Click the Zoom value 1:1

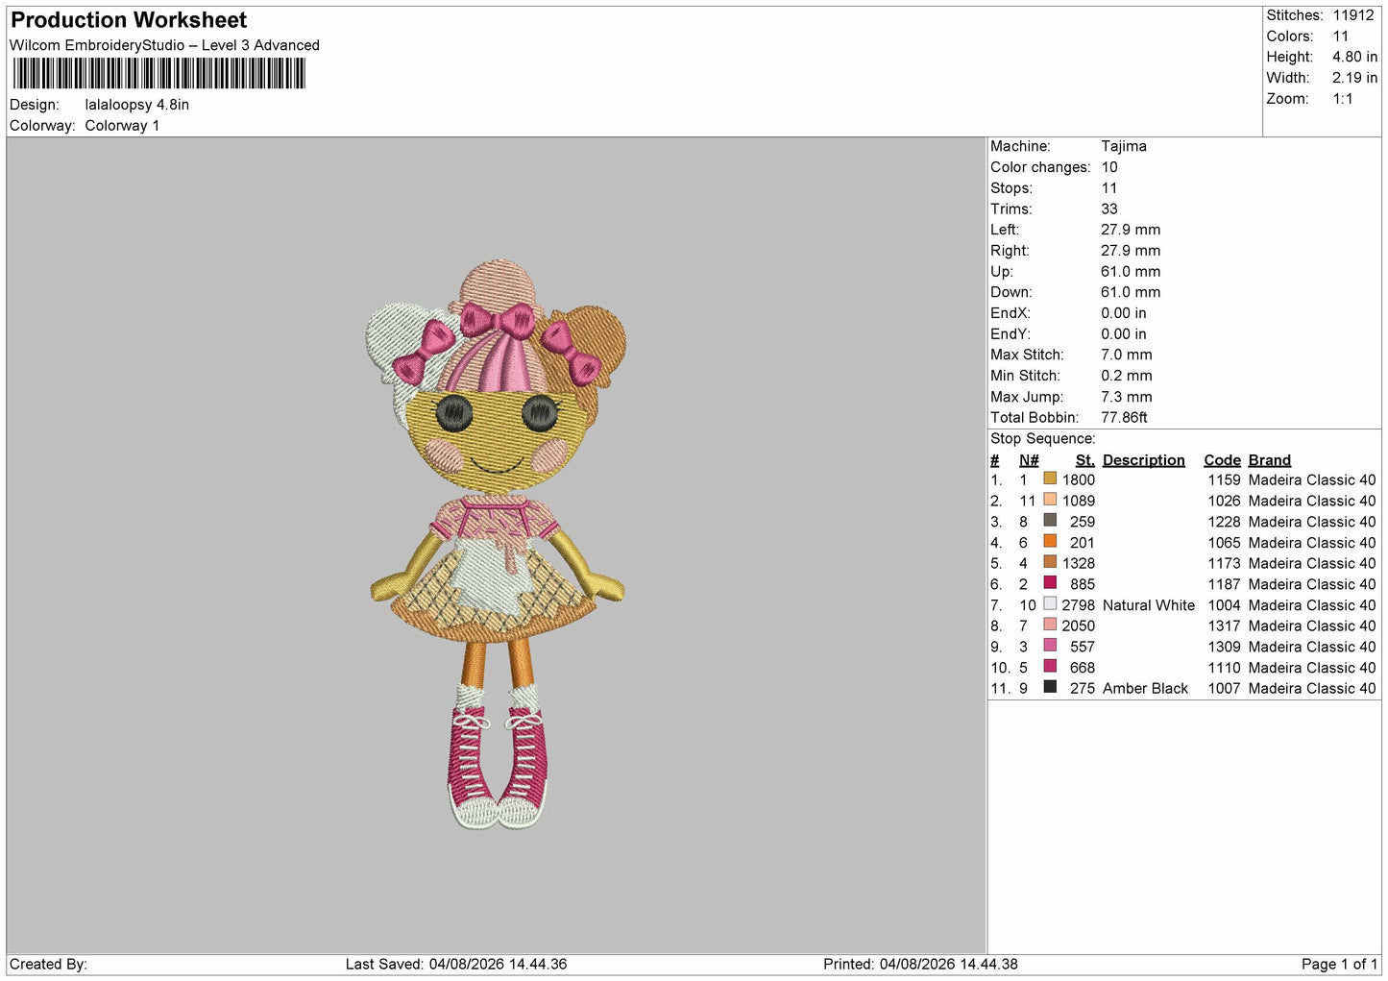coord(1343,99)
